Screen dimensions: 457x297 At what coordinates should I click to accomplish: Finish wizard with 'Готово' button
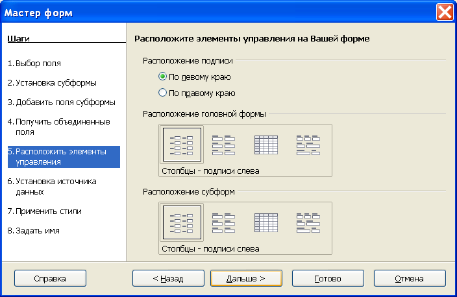[328, 278]
